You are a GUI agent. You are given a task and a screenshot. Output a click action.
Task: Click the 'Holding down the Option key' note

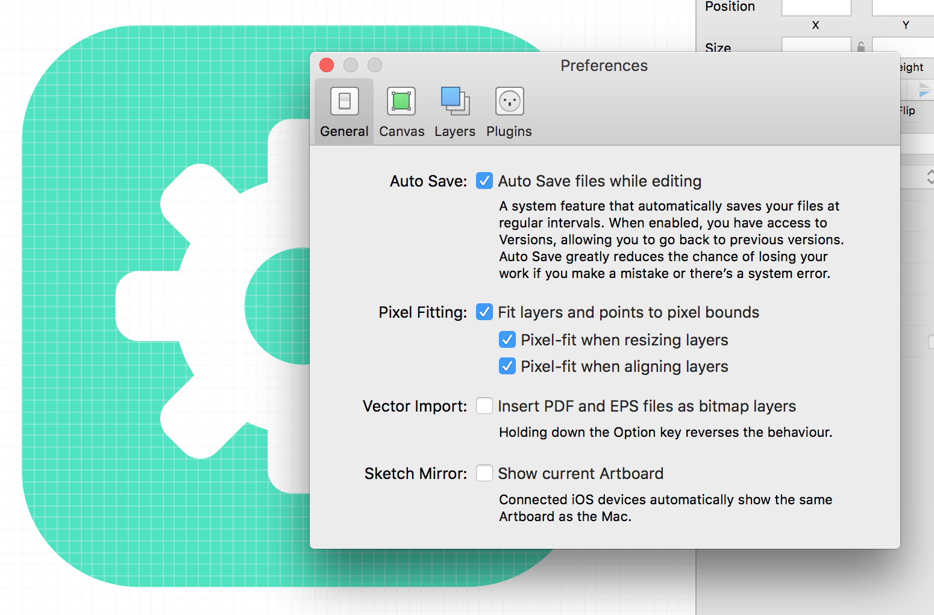pyautogui.click(x=665, y=432)
